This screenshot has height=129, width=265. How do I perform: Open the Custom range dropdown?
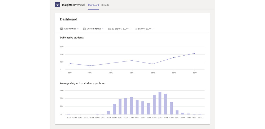coord(94,29)
